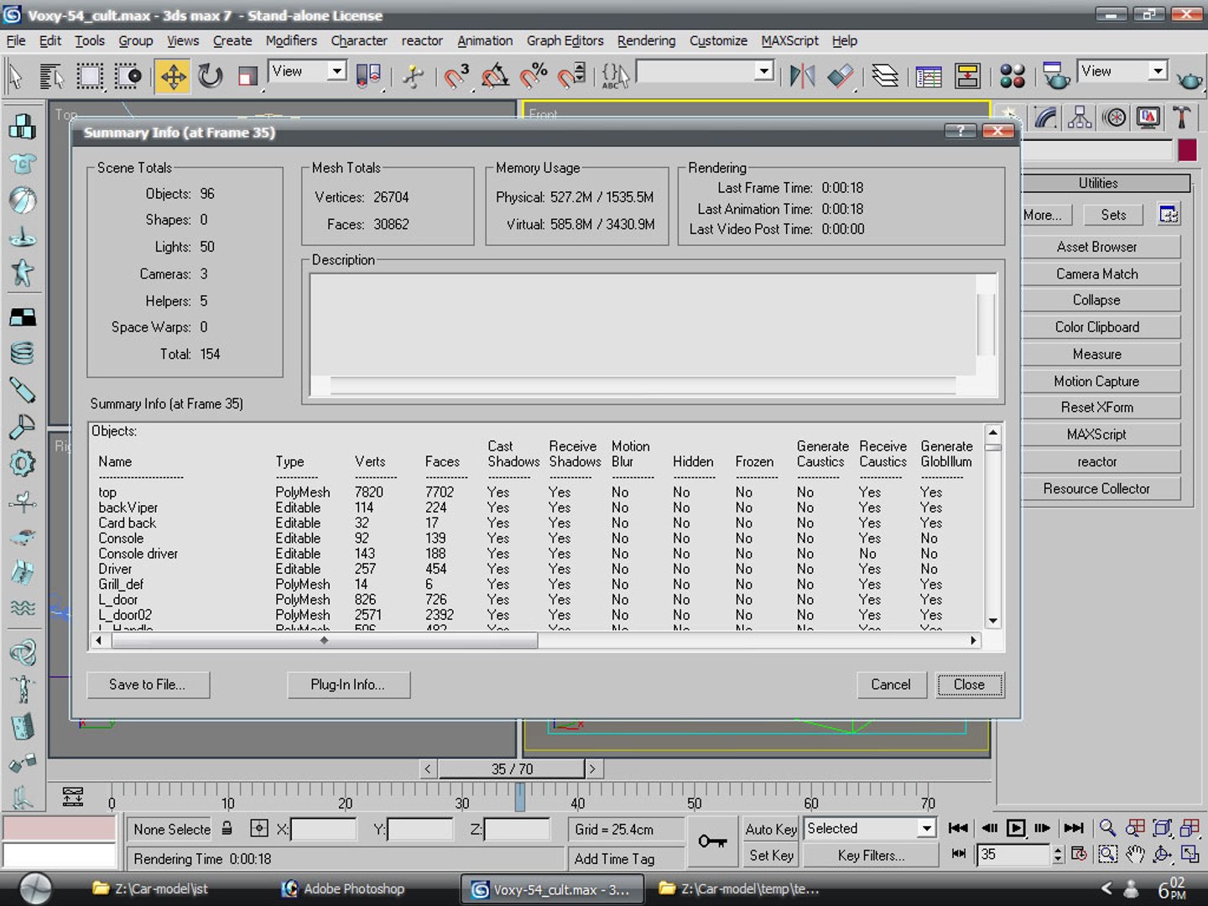Image resolution: width=1208 pixels, height=906 pixels.
Task: Play the animation
Action: click(x=1016, y=828)
